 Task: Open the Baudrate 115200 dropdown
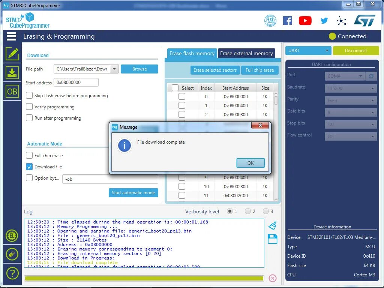pos(351,88)
